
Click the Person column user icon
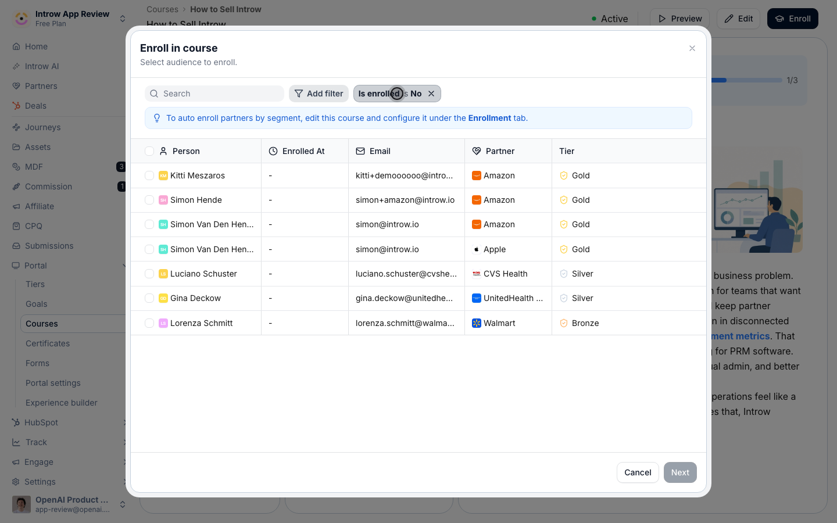coord(163,151)
